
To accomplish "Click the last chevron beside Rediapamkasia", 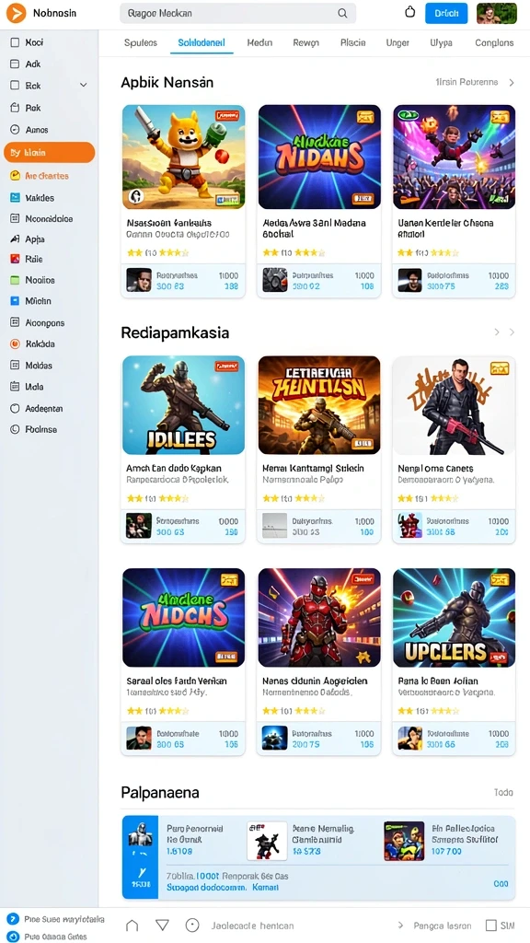I will coord(512,332).
